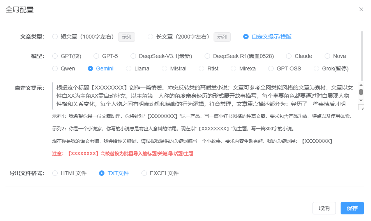
Task: Select 长文章 (2000字左右) article type
Action: [x=150, y=37]
